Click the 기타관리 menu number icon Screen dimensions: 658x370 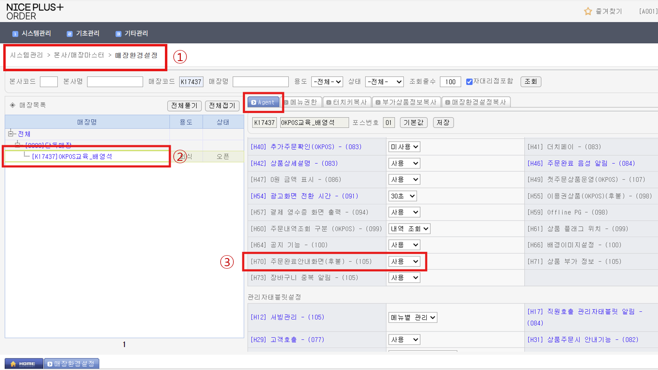(118, 34)
